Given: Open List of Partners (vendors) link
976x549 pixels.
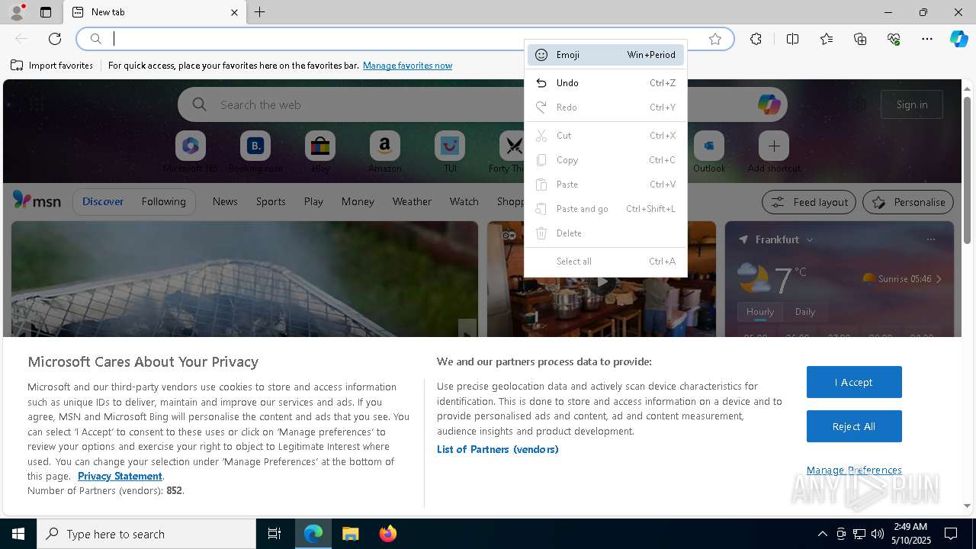Looking at the screenshot, I should [498, 449].
